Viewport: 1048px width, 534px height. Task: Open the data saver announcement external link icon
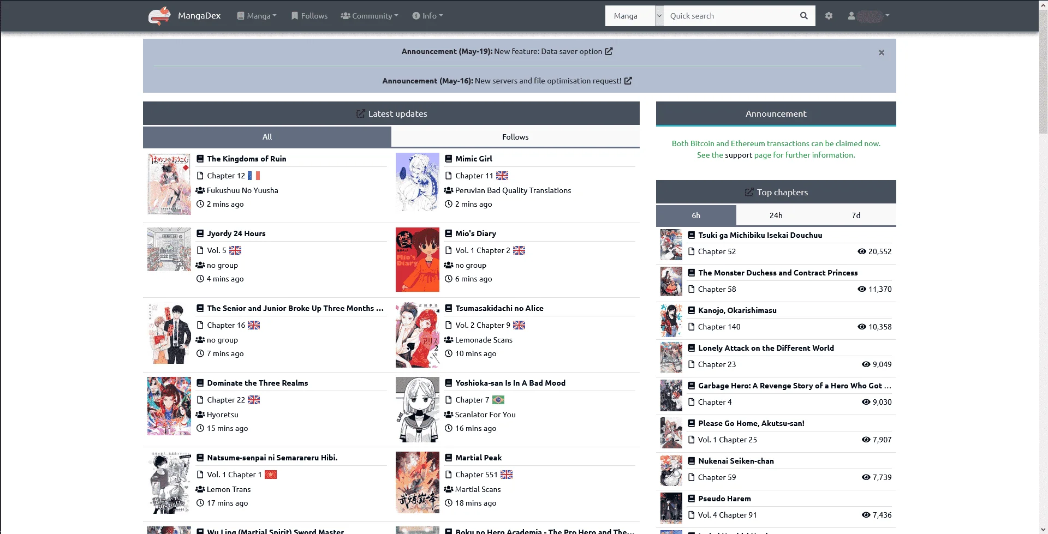click(x=609, y=51)
